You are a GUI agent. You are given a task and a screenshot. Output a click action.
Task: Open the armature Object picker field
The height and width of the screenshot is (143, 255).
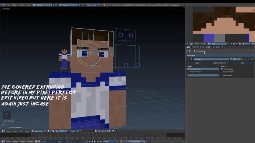tap(203, 69)
